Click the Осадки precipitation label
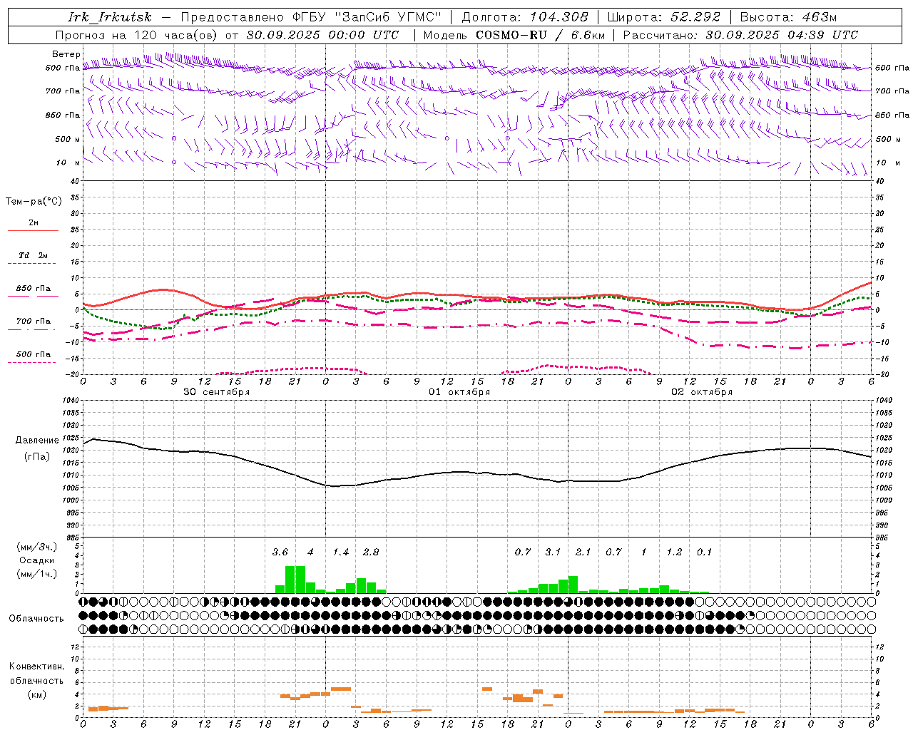This screenshot has width=913, height=730. (x=37, y=560)
